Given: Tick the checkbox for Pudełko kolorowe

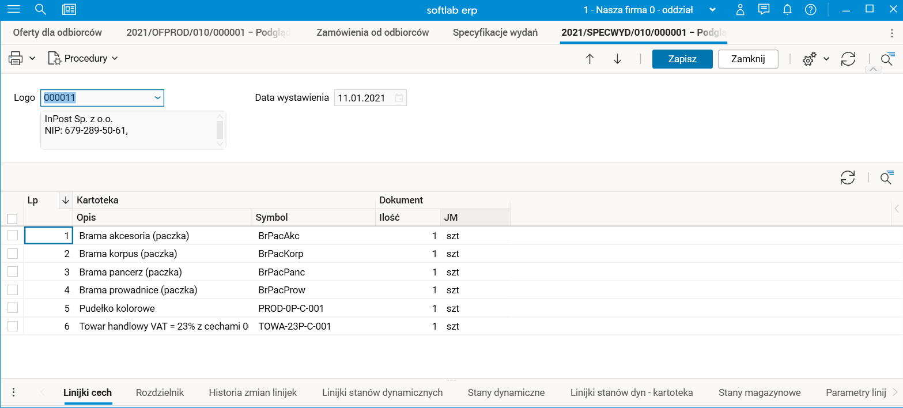Looking at the screenshot, I should tap(12, 308).
